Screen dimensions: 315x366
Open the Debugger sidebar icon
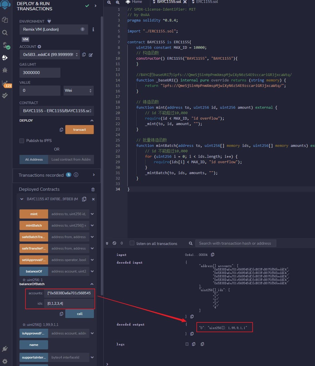(x=5, y=70)
